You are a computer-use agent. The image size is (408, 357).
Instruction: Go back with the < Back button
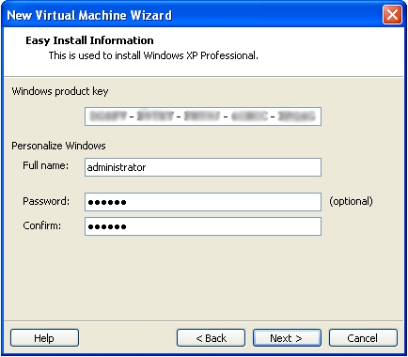click(211, 338)
